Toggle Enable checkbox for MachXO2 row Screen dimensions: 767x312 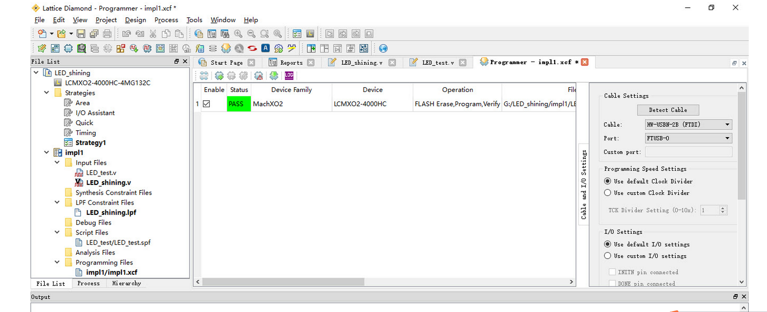coord(206,104)
